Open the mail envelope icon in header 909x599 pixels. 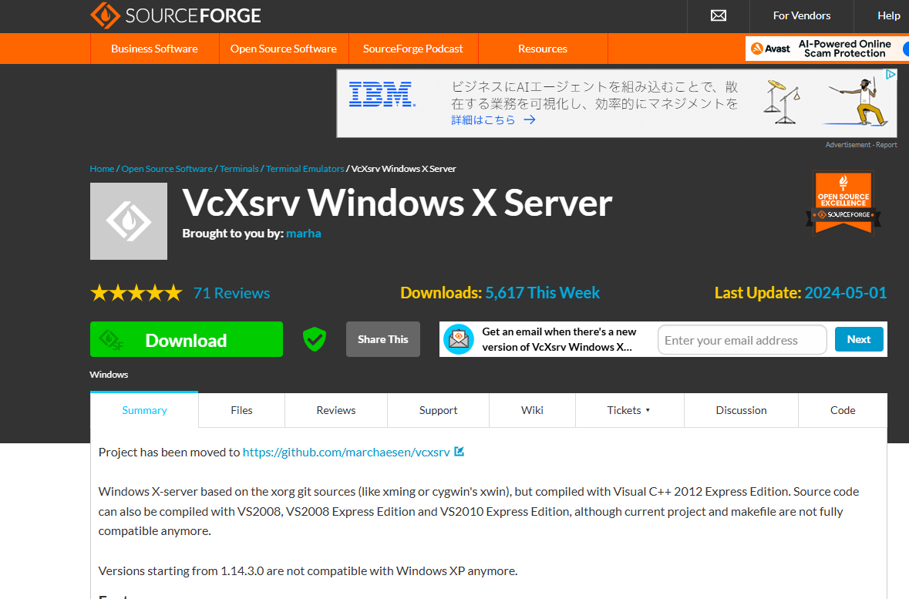tap(719, 15)
